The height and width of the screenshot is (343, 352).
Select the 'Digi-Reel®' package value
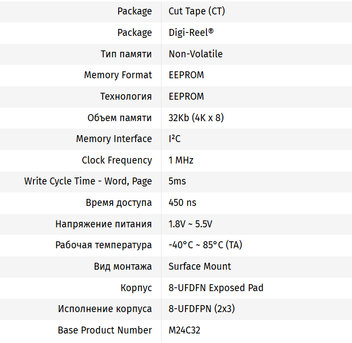(x=191, y=32)
